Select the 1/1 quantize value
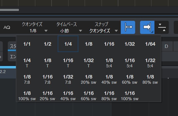 27,44
